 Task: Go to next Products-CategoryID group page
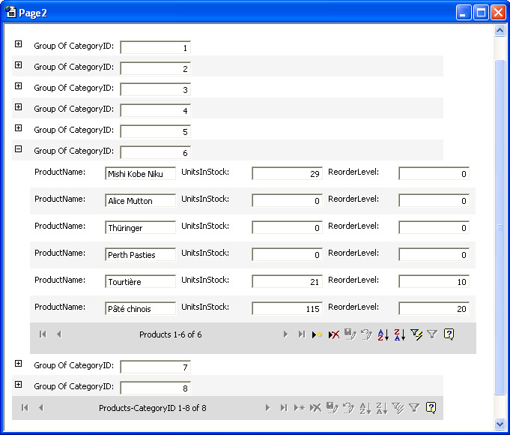267,407
